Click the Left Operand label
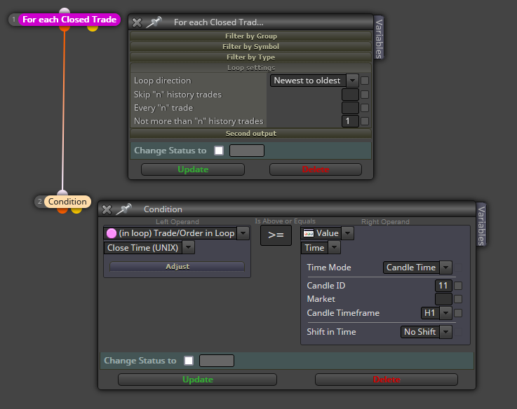This screenshot has height=409, width=517. (177, 221)
